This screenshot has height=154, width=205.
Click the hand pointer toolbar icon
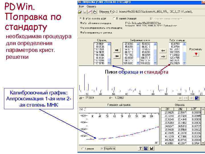pyautogui.click(x=95, y=12)
